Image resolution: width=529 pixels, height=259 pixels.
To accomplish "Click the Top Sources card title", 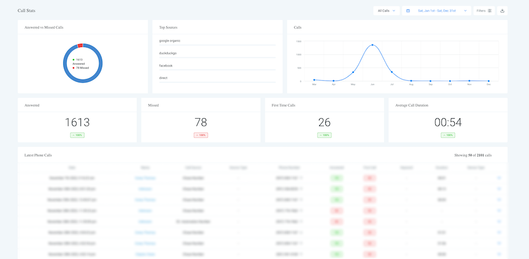I will point(168,27).
